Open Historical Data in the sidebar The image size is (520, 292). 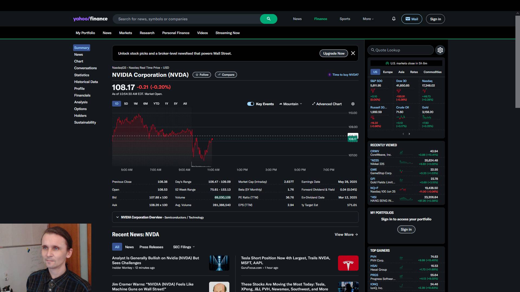(x=86, y=82)
